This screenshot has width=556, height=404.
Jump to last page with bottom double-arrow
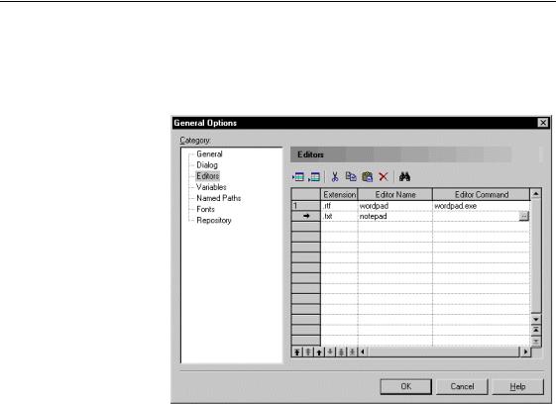[x=536, y=341]
